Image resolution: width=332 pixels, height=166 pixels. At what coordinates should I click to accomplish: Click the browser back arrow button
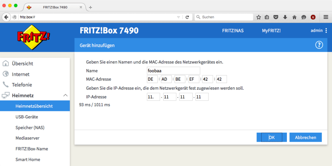point(6,17)
